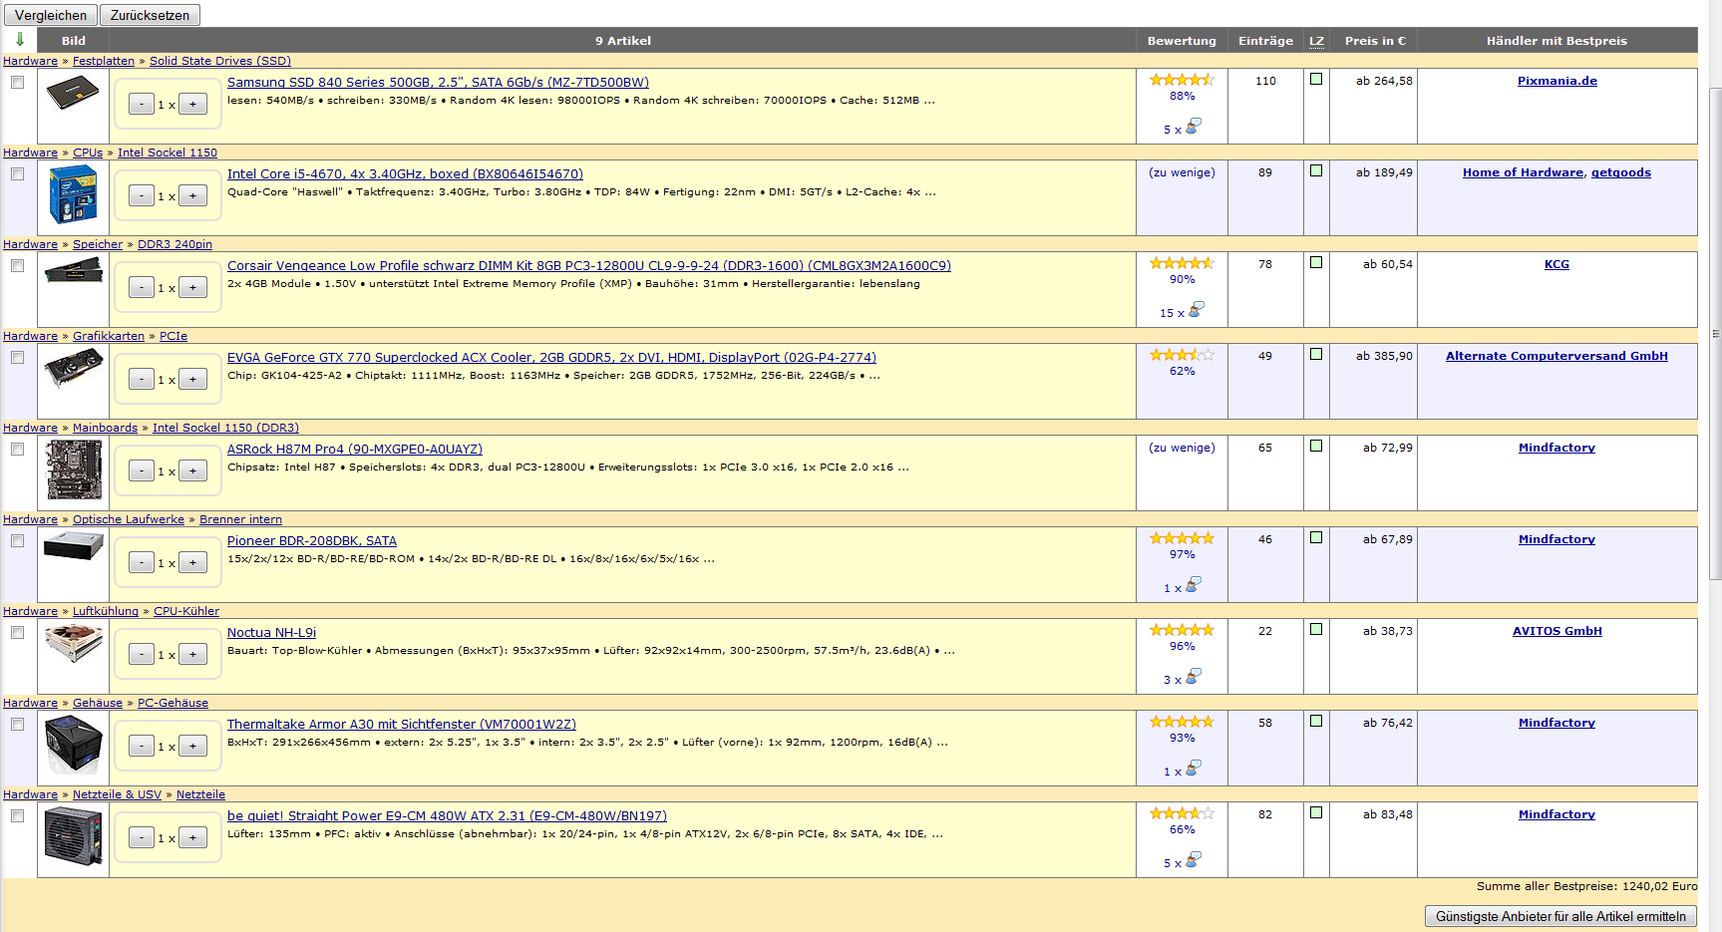This screenshot has width=1722, height=932.
Task: Open user reviews icon for be quiet! Straight Power
Action: pyautogui.click(x=1194, y=860)
